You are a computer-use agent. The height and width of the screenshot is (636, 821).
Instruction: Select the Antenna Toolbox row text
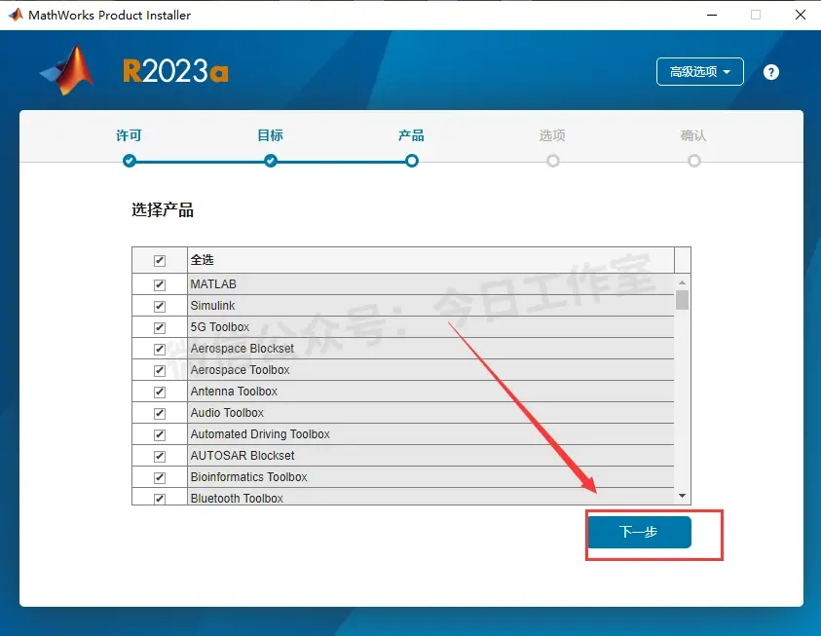tap(234, 392)
